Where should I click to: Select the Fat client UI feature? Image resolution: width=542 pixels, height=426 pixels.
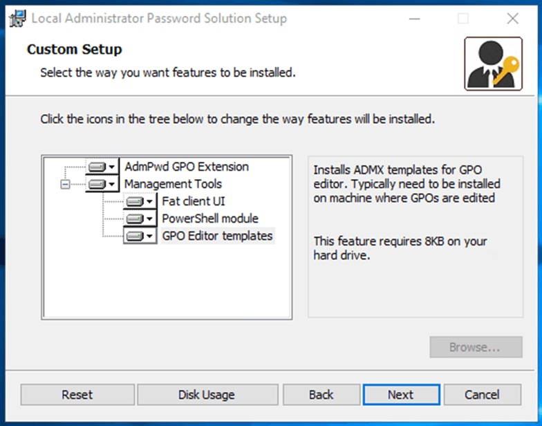click(x=194, y=201)
